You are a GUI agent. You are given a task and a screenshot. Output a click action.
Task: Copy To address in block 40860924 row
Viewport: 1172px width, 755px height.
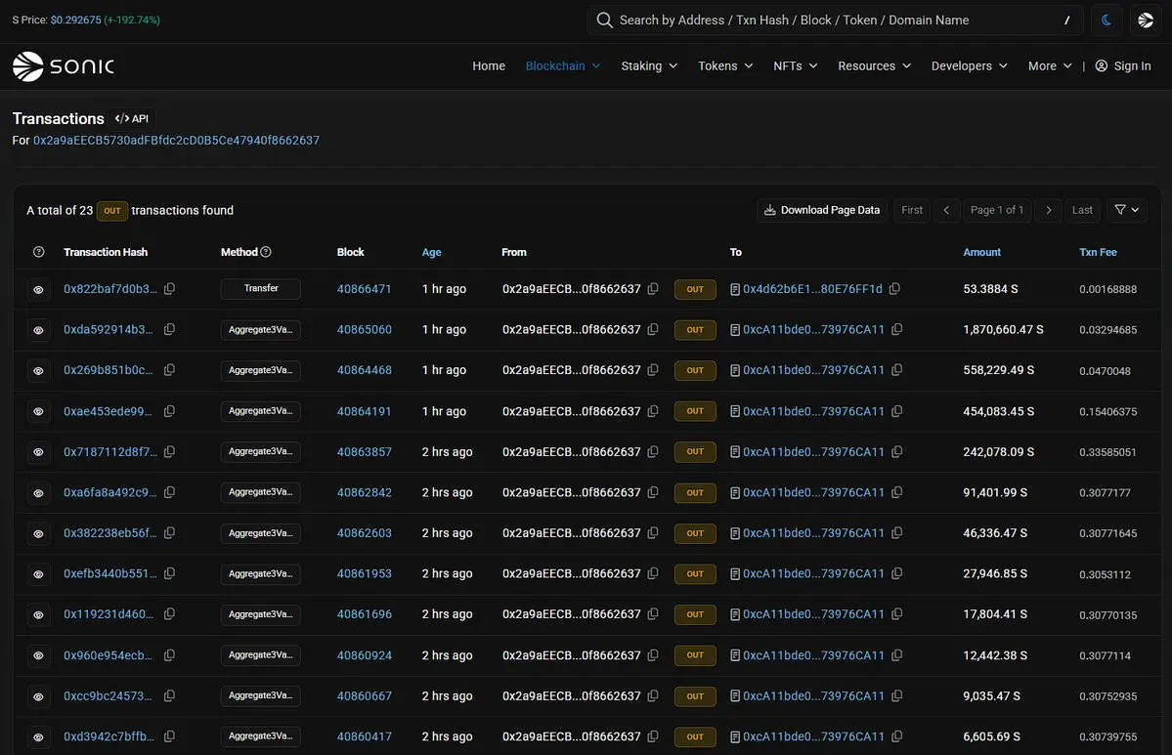(x=897, y=655)
